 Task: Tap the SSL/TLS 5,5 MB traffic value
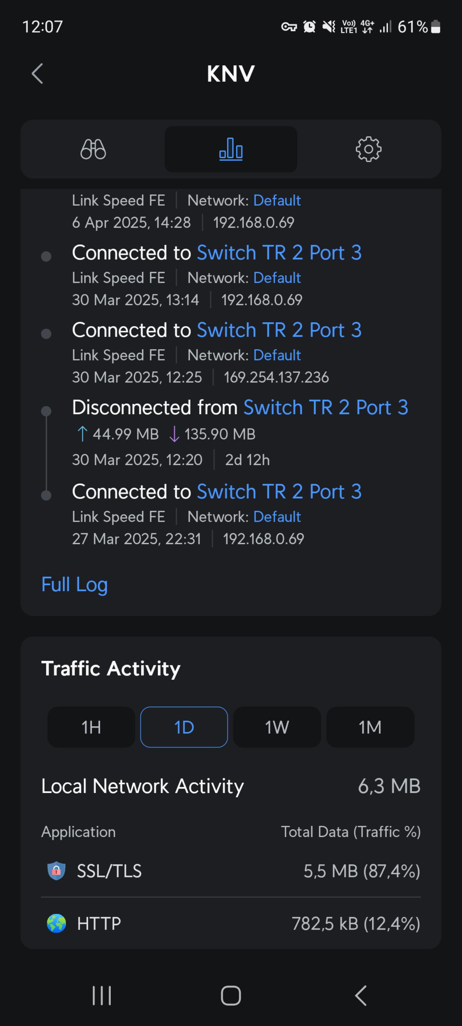tap(362, 871)
